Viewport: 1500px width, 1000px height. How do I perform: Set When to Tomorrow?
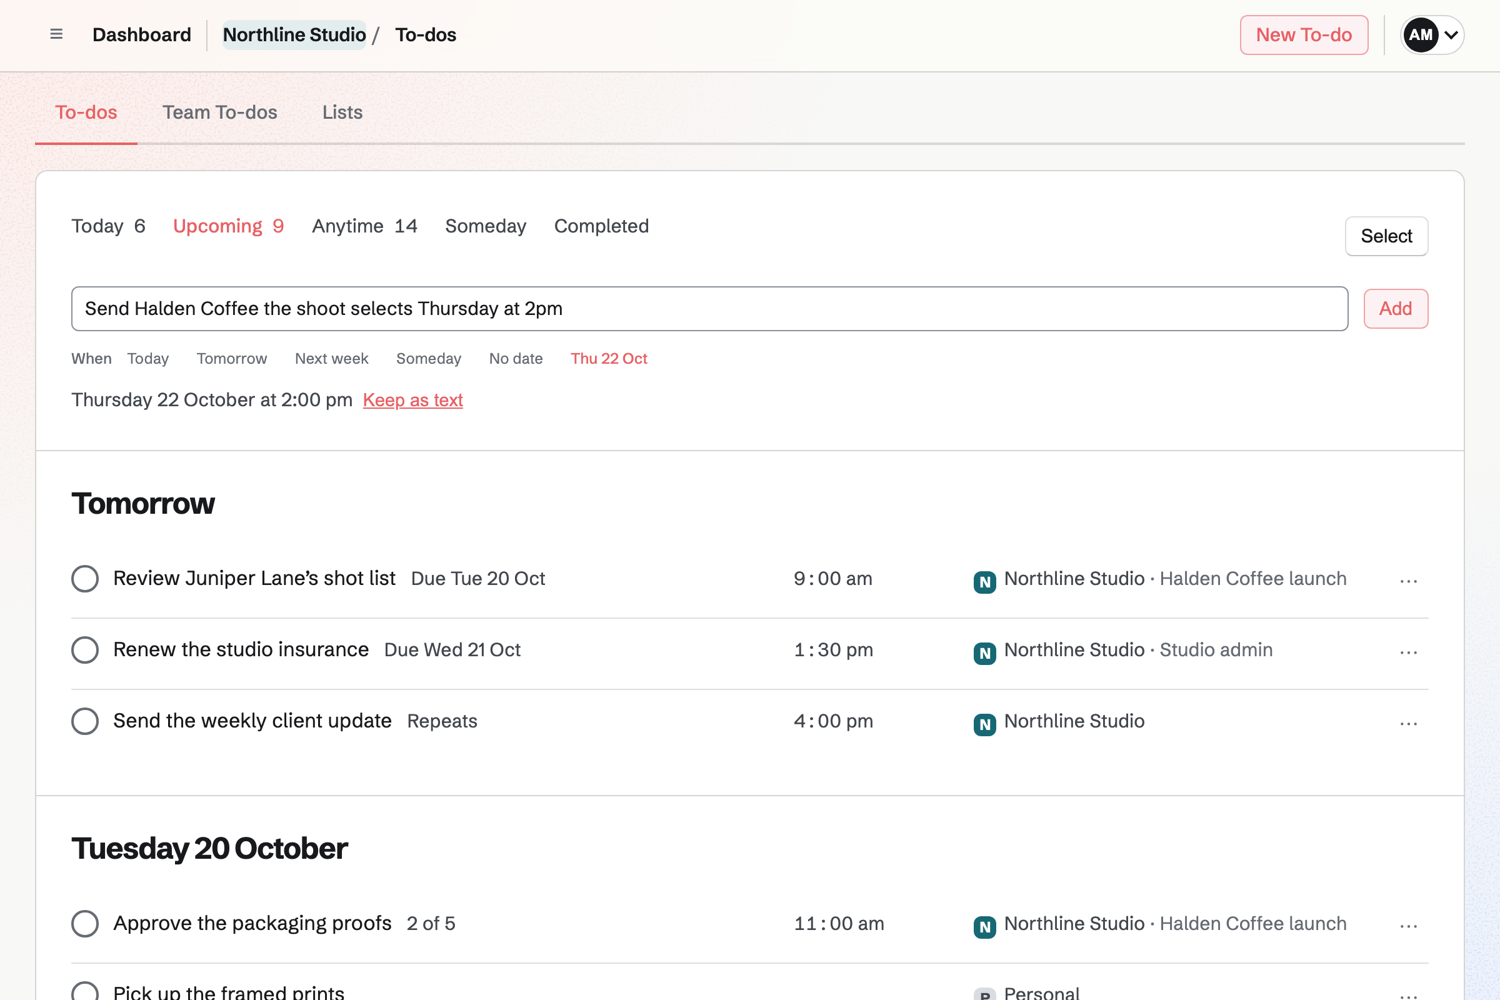click(231, 358)
